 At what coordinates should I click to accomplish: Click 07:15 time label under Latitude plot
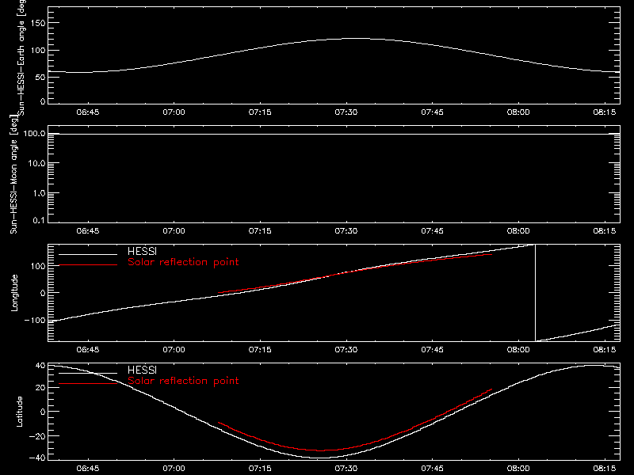[x=260, y=469]
